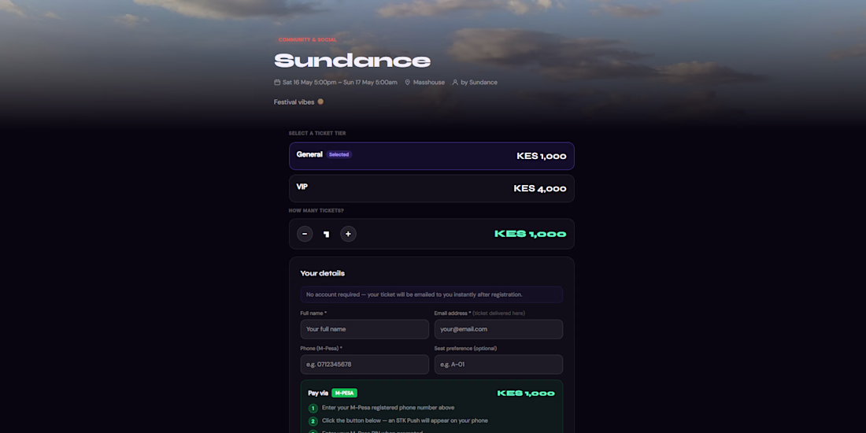Select the General ticket tier
866x433 pixels.
(431, 156)
